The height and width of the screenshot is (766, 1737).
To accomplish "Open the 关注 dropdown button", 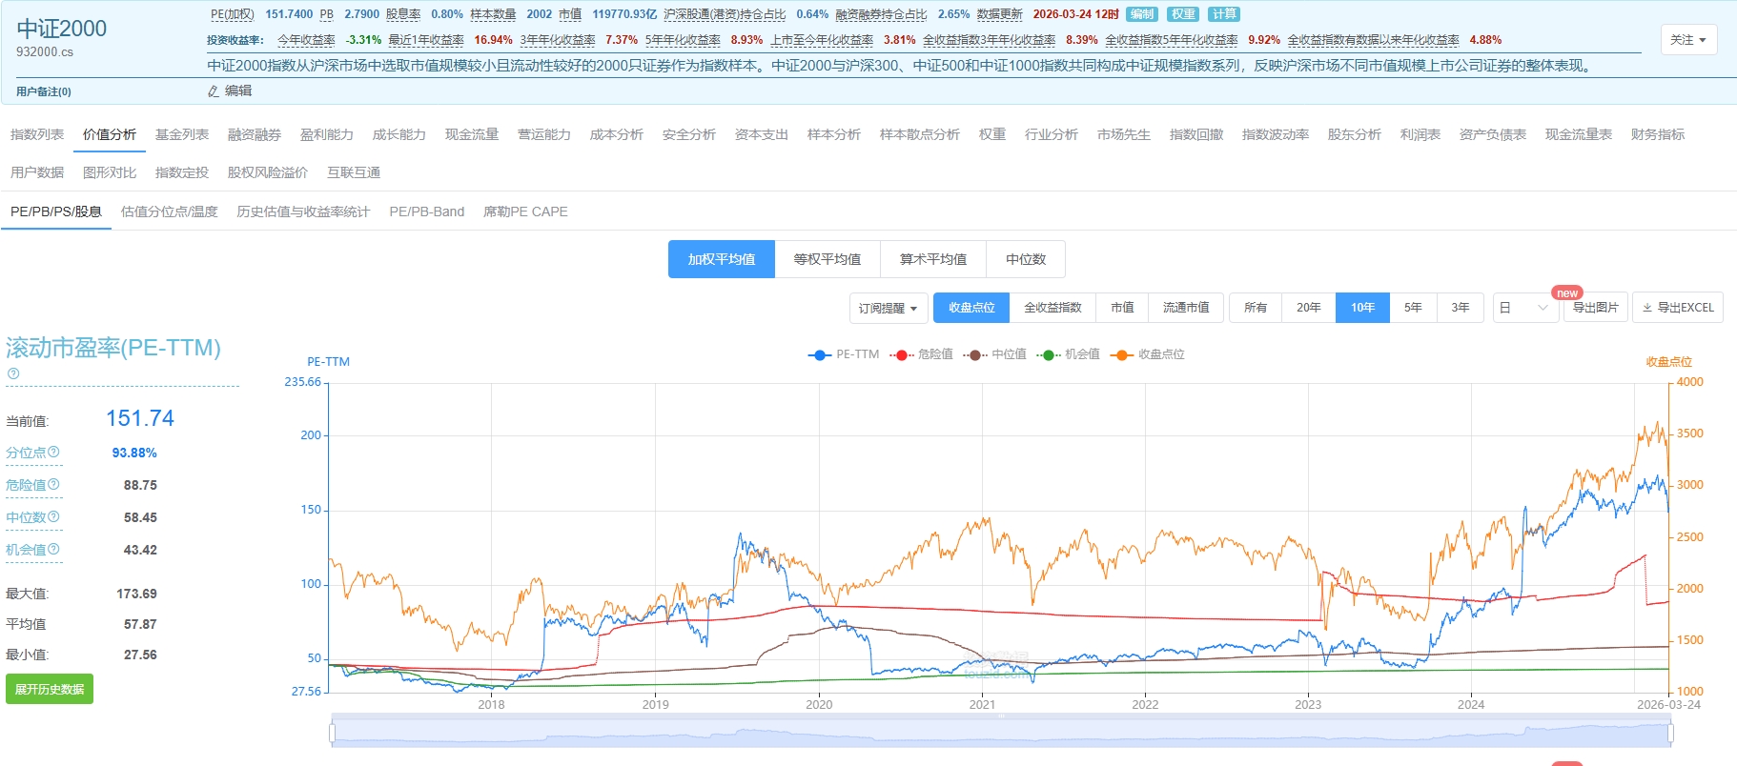I will point(1688,40).
